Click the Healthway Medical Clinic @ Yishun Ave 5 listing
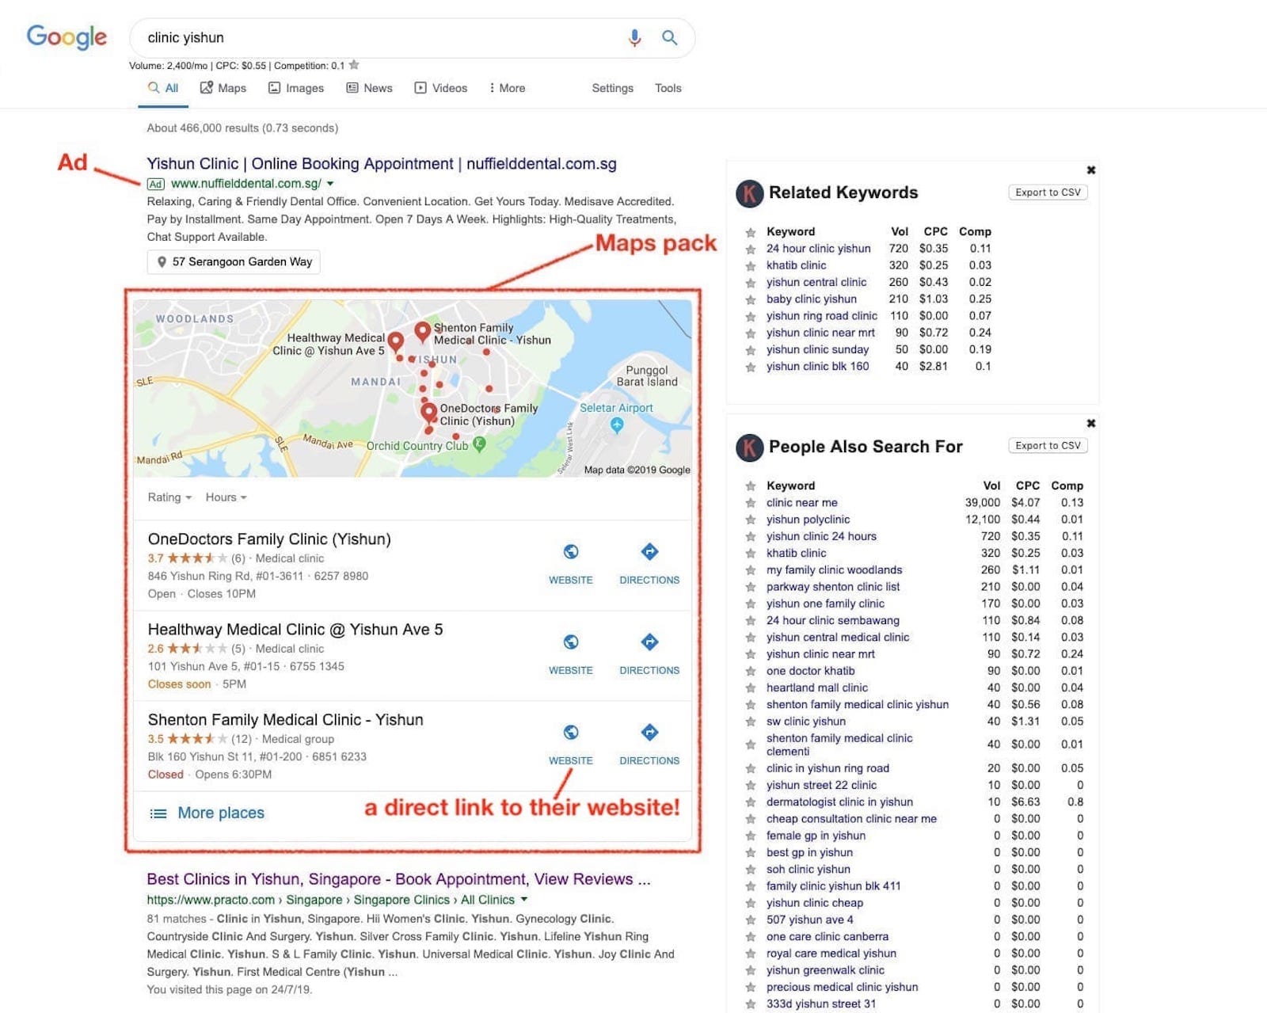The image size is (1267, 1013). (x=295, y=630)
